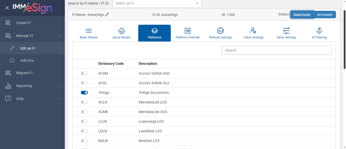Click the IP Filtering icon
Screen dimensions: 346x149
pyautogui.click(x=319, y=31)
